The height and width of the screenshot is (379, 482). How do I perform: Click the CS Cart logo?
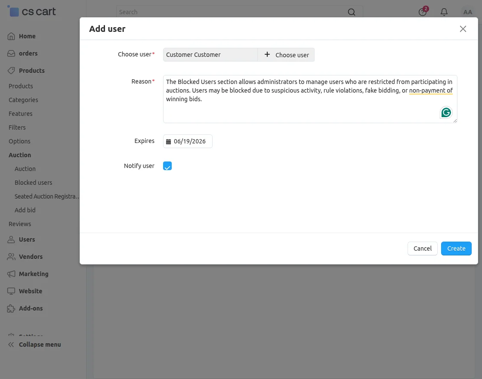click(x=31, y=11)
